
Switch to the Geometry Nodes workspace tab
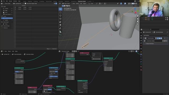coord(82,1)
